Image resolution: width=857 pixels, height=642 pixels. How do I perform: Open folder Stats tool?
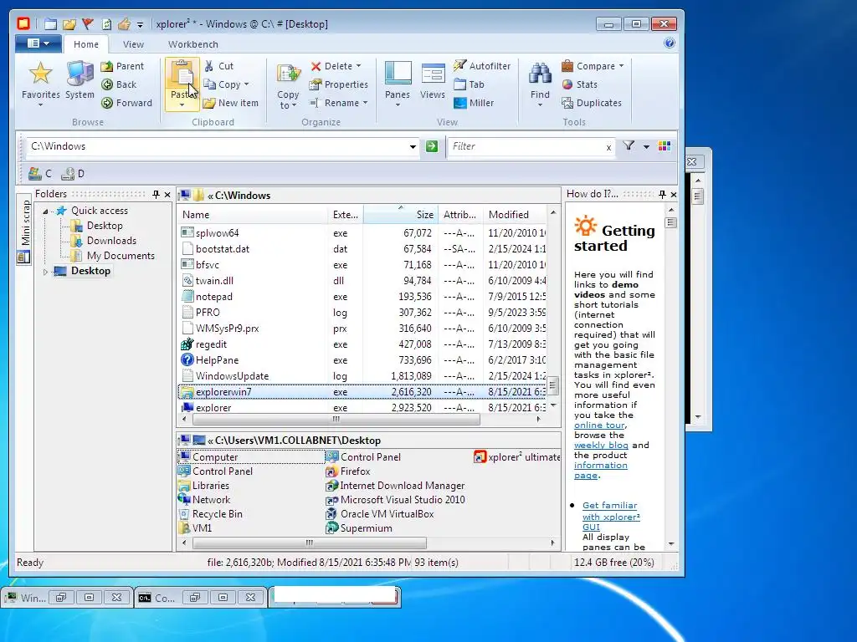click(579, 84)
